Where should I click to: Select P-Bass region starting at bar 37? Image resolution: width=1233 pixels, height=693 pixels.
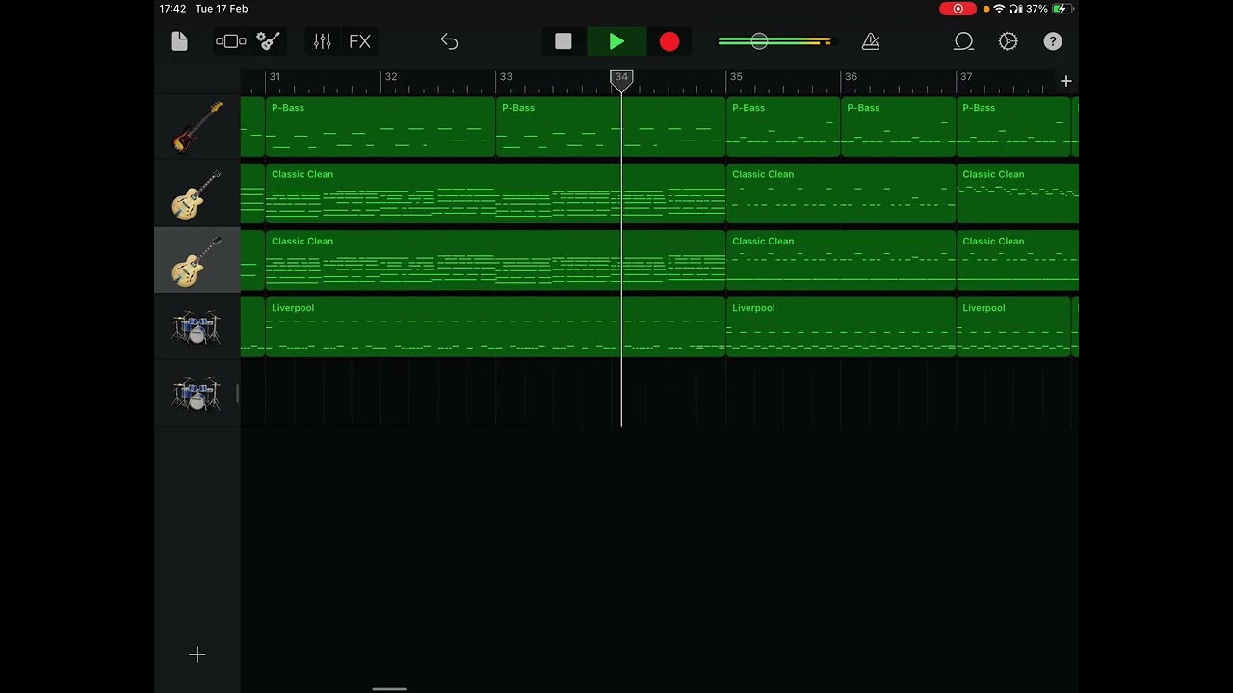[1013, 127]
